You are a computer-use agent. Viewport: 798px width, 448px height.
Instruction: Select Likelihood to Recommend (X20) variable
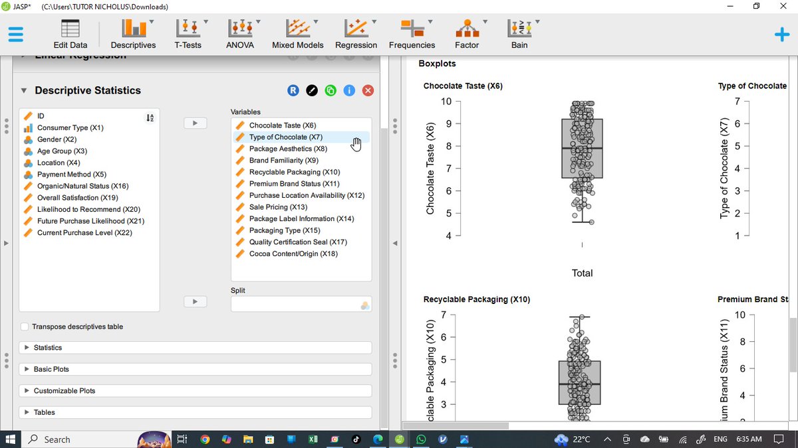tap(88, 209)
